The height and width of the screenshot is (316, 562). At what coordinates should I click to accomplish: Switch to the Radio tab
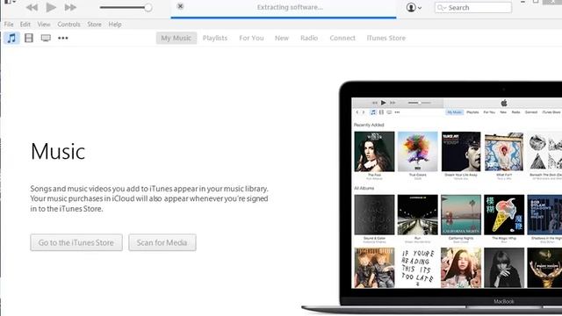pyautogui.click(x=309, y=38)
